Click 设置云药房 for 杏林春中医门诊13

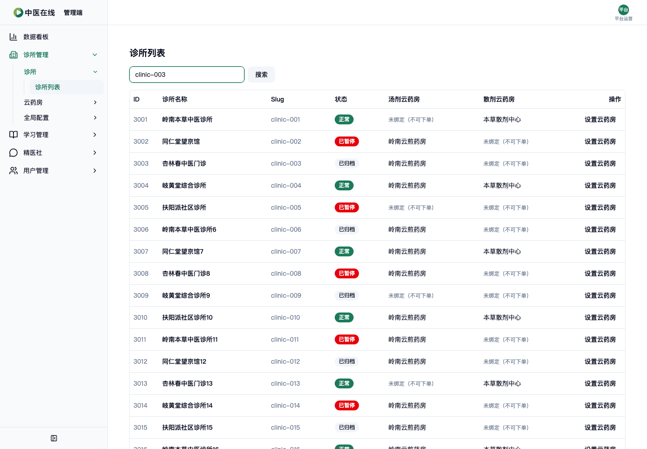600,383
